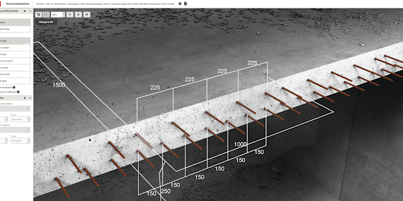Open the concrete material dropdown
This screenshot has height=201, width=403.
coord(15,108)
